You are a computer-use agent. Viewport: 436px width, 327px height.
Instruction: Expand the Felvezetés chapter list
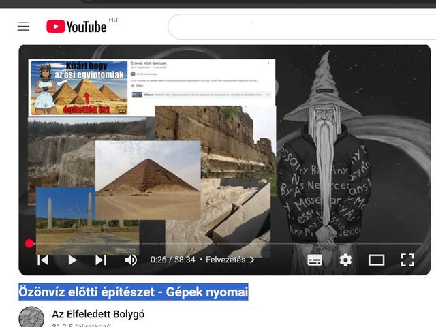coord(230,260)
